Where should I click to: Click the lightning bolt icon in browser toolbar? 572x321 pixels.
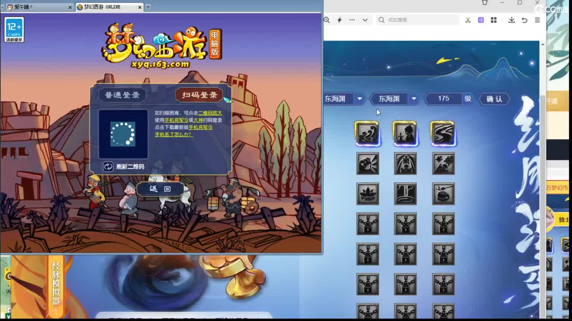339,20
